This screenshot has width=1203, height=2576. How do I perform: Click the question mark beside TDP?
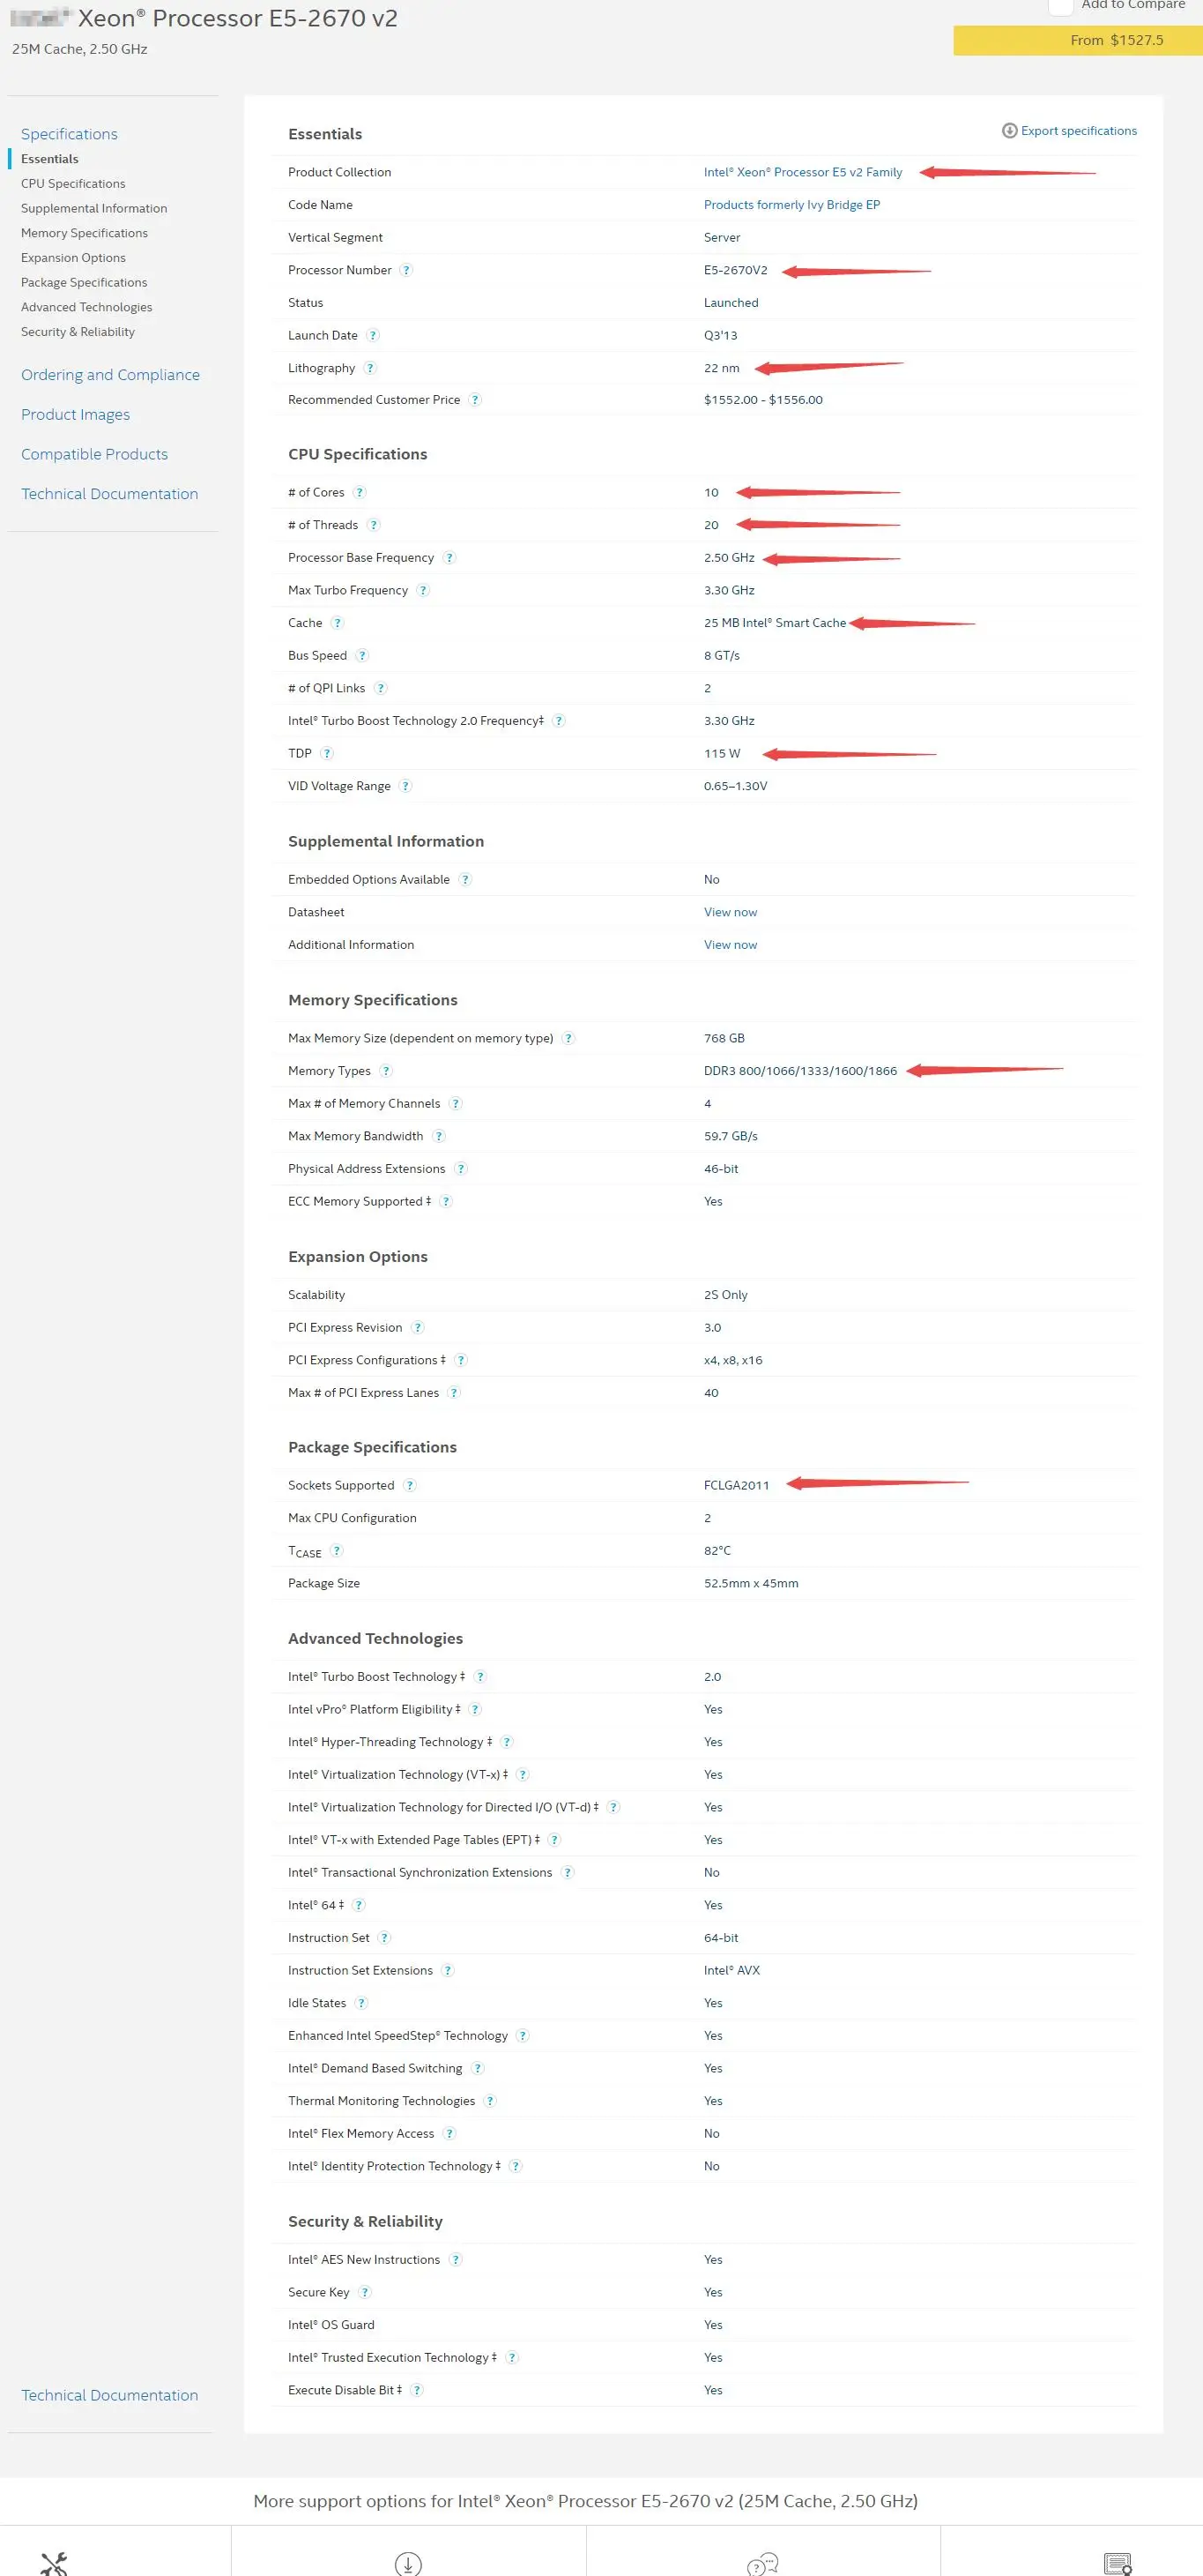[x=327, y=753]
